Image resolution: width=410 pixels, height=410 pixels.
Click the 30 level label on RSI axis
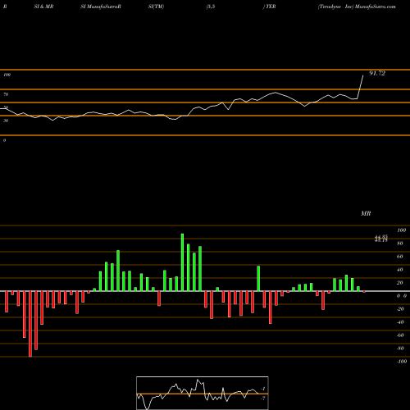click(x=6, y=121)
